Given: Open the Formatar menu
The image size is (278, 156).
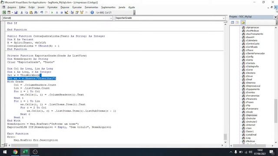Looking at the screenshot, I should 53,7.
